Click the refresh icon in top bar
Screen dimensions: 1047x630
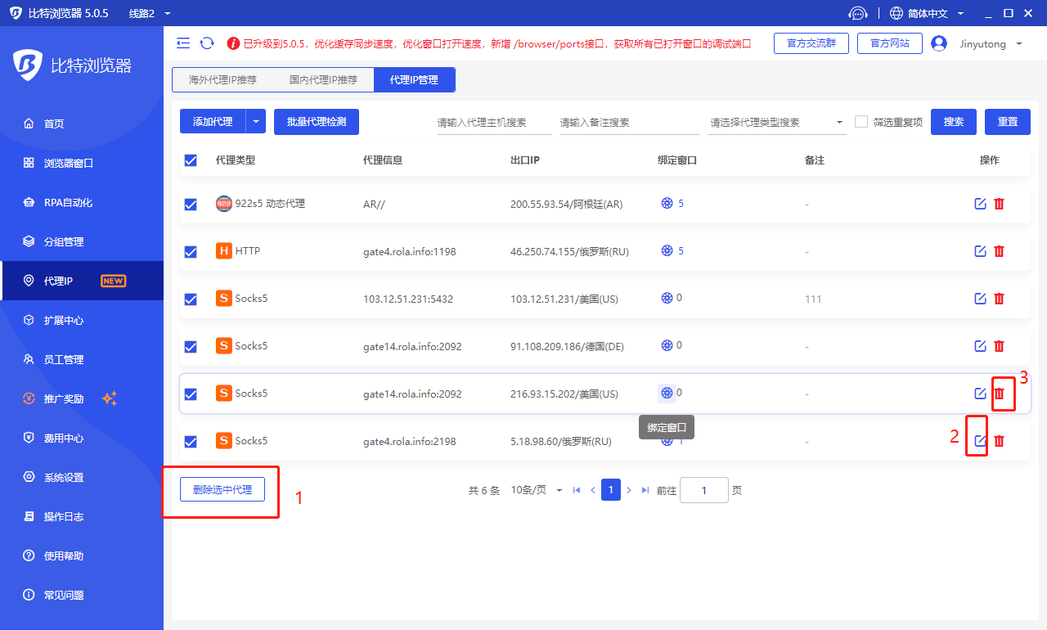(207, 43)
